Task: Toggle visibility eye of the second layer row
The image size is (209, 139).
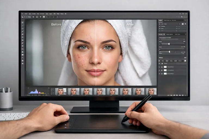Action: point(162,70)
